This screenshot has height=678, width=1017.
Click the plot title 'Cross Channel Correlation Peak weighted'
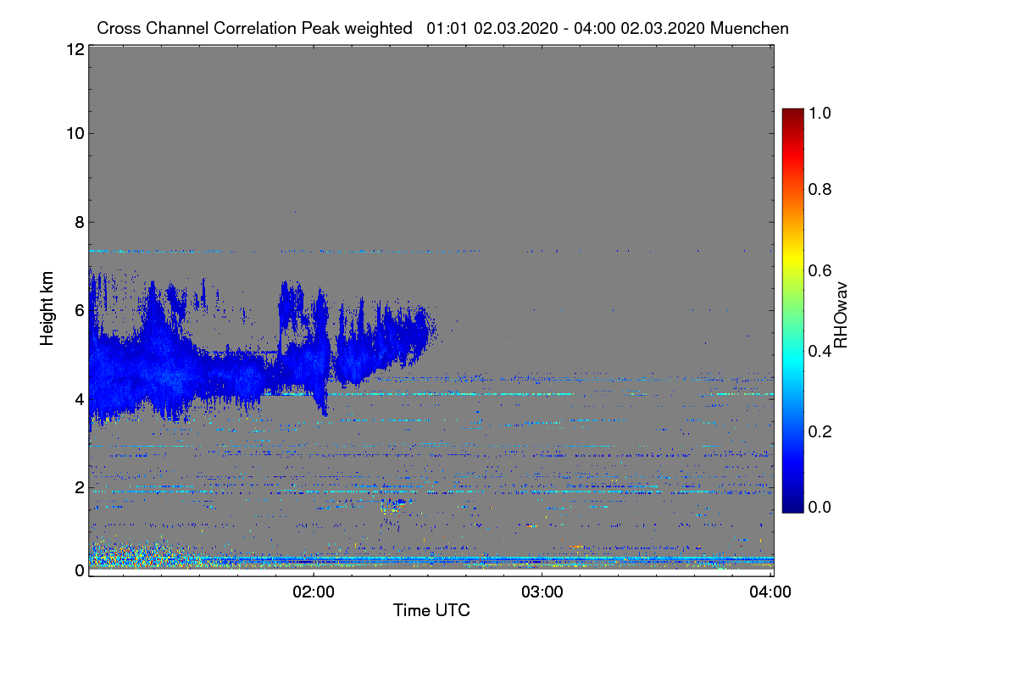tap(254, 28)
